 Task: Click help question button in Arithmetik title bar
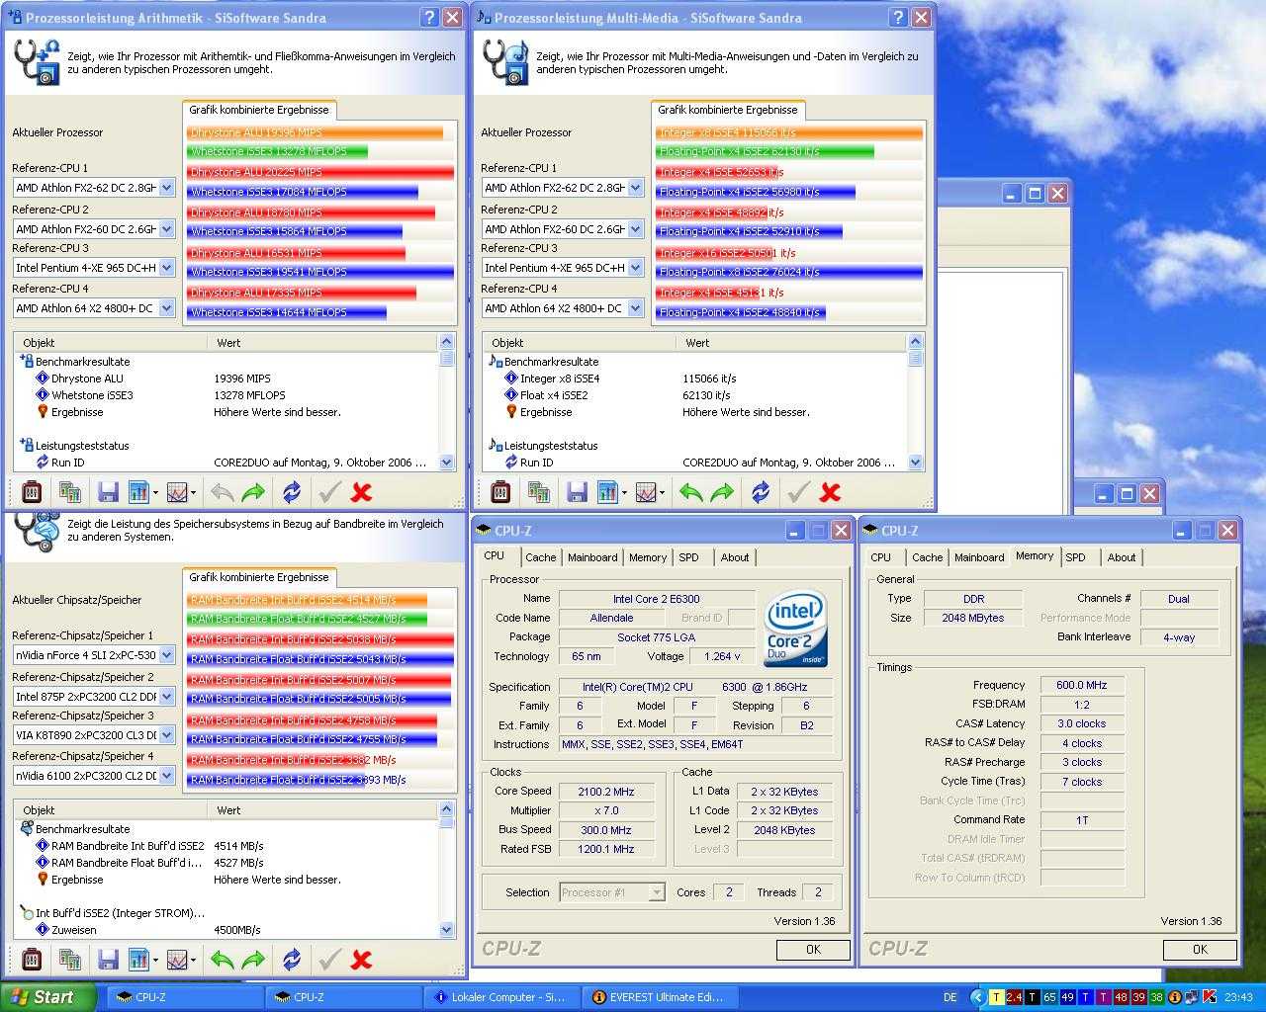[x=429, y=18]
